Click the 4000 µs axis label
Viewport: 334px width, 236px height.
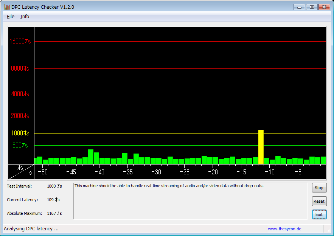click(20, 94)
